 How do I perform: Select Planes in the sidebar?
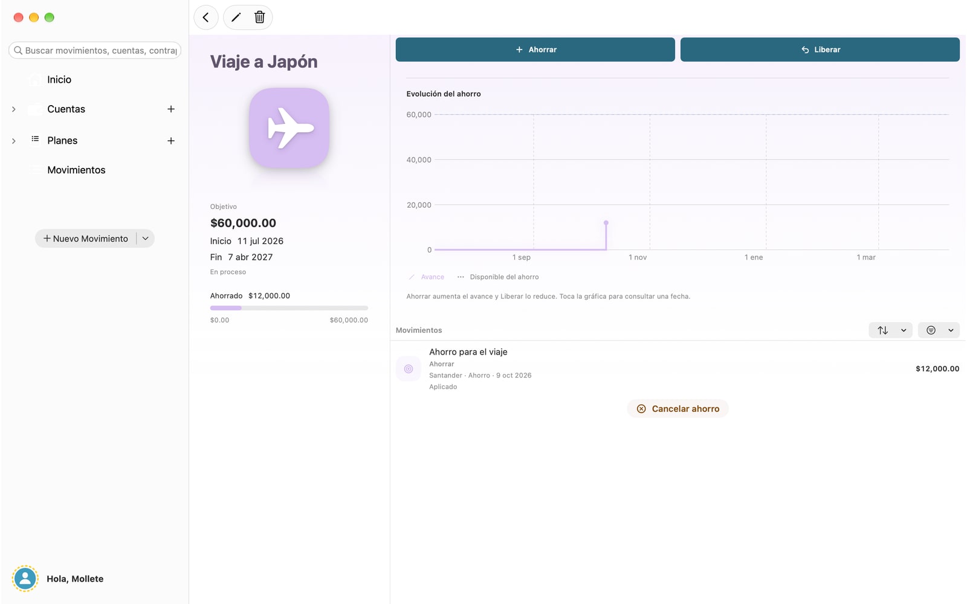click(x=62, y=141)
